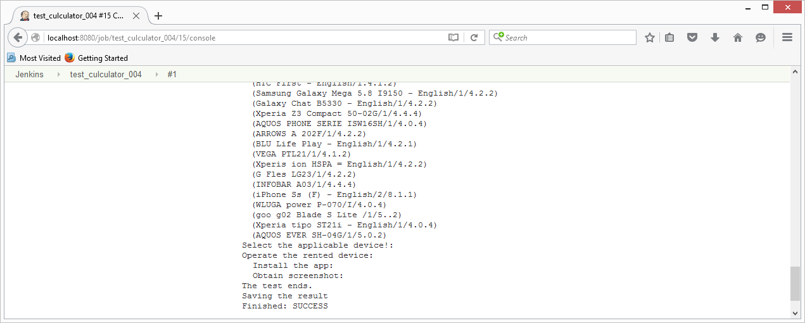The width and height of the screenshot is (805, 323).
Task: Click the URL address bar
Action: click(x=246, y=37)
